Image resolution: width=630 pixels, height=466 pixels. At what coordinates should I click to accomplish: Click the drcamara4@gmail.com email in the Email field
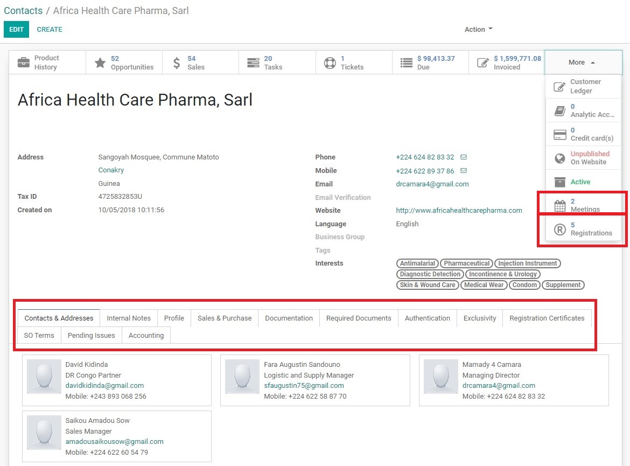(x=432, y=184)
